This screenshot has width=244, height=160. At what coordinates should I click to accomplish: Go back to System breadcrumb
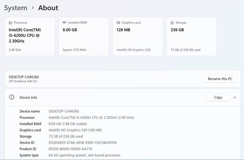coord(16,8)
